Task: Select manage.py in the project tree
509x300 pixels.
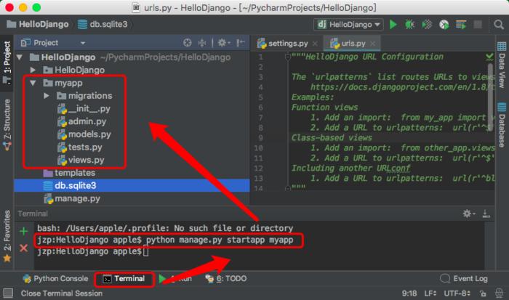Action: pyautogui.click(x=72, y=198)
